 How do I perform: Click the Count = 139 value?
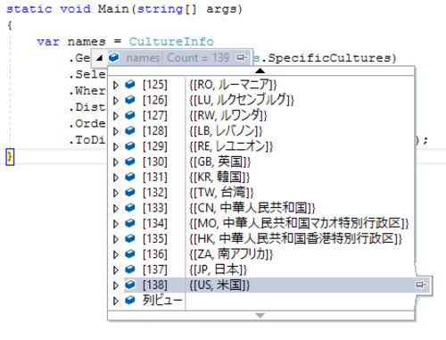(x=198, y=57)
